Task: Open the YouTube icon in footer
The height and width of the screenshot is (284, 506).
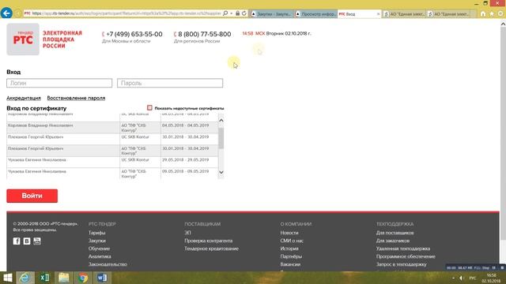Action: 37,241
